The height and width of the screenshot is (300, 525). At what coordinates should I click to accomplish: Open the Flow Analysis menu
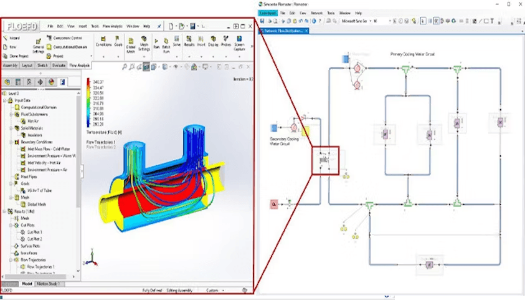tap(112, 26)
